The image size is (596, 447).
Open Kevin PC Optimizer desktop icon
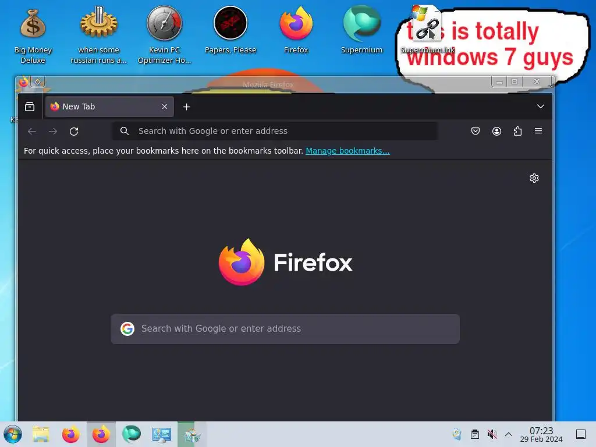(164, 35)
